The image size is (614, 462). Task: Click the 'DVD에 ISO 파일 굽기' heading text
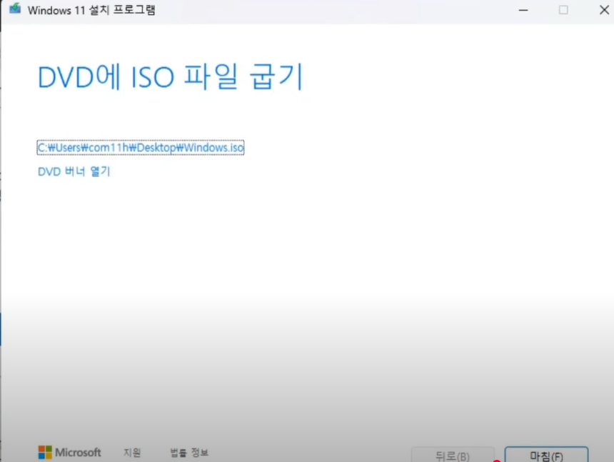point(171,76)
